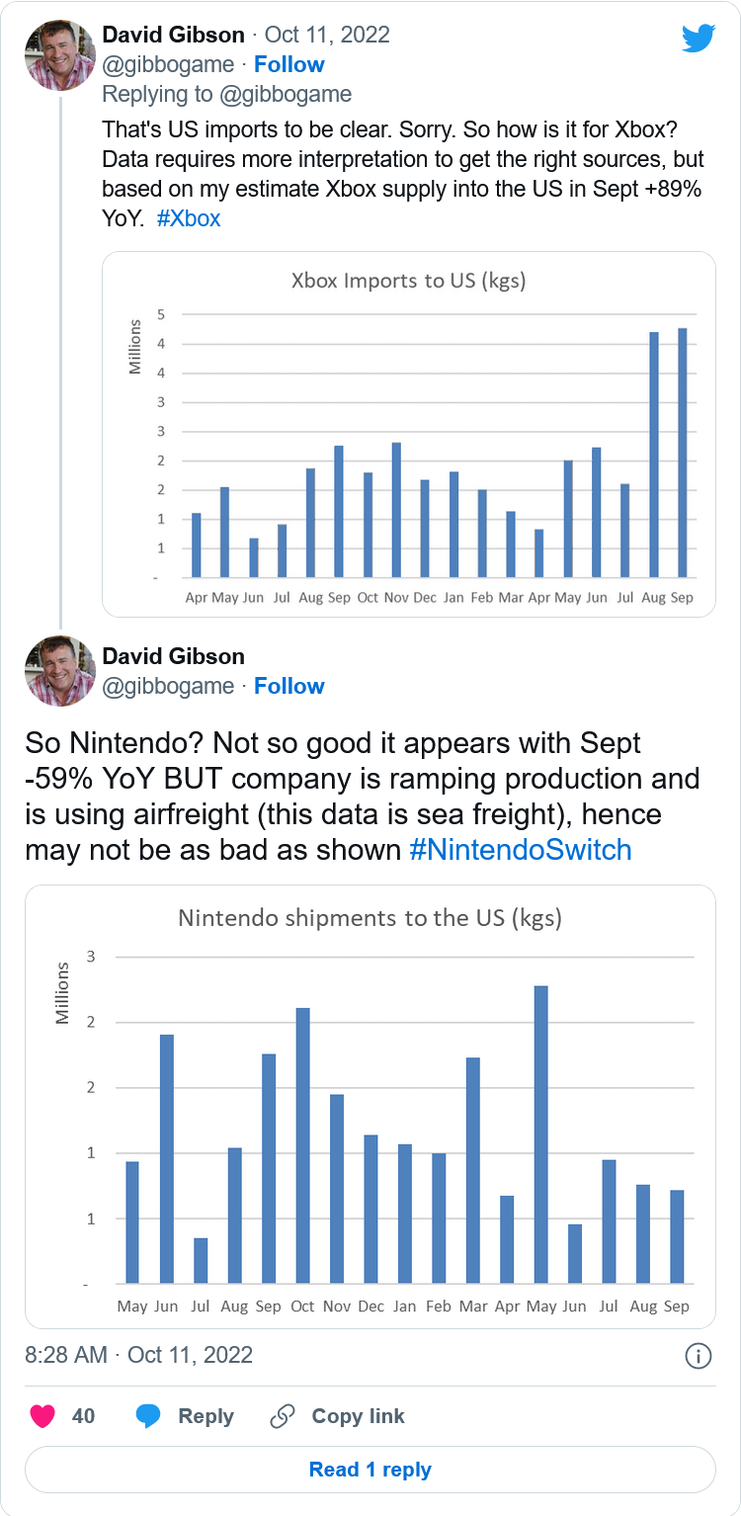
Task: Open the #Xbox hashtag link
Action: click(x=189, y=218)
